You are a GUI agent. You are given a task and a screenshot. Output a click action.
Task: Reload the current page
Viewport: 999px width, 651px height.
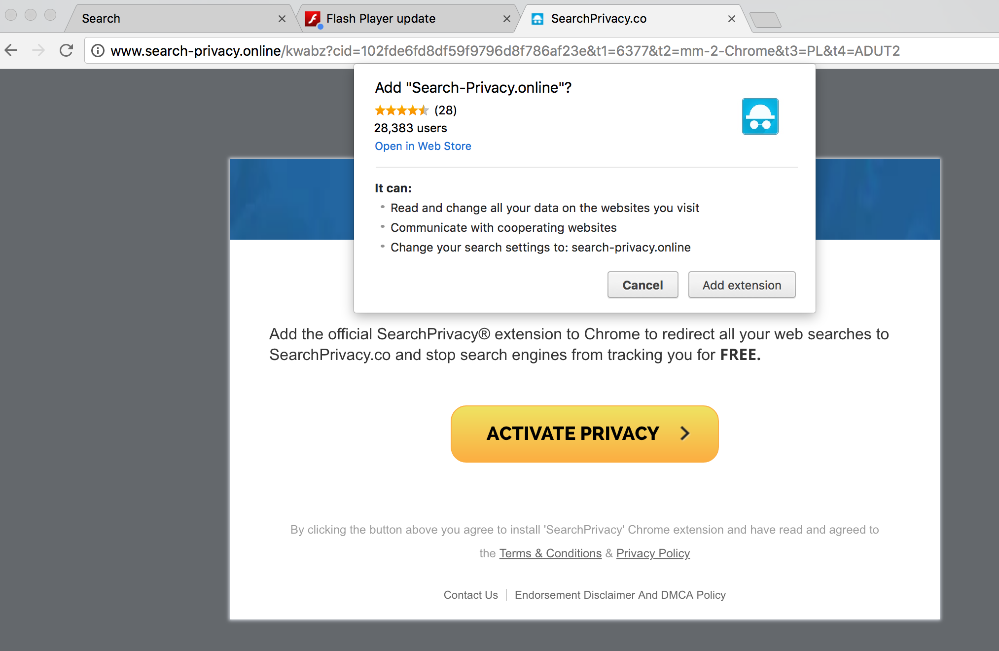66,50
